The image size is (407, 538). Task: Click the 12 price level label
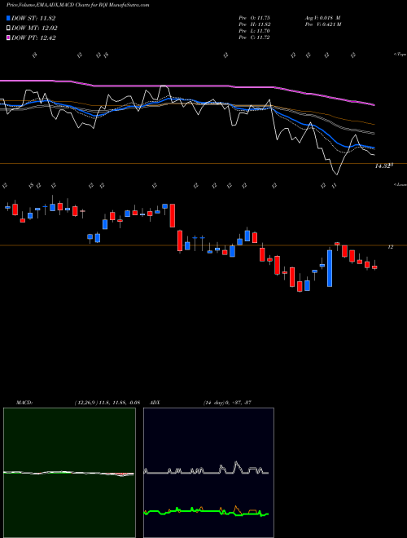pyautogui.click(x=390, y=247)
